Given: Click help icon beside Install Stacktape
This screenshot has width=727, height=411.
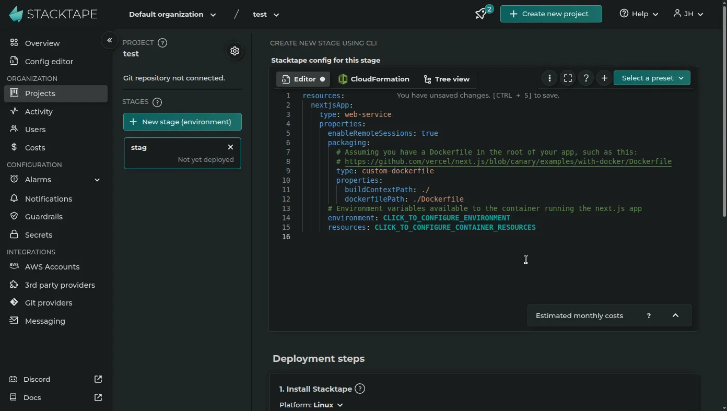Looking at the screenshot, I should (x=360, y=389).
